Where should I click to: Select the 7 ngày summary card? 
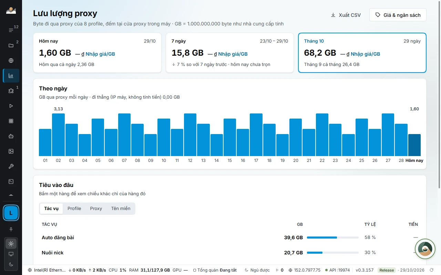click(230, 53)
